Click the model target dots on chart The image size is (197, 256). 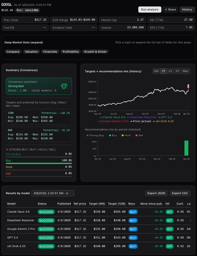(188, 86)
